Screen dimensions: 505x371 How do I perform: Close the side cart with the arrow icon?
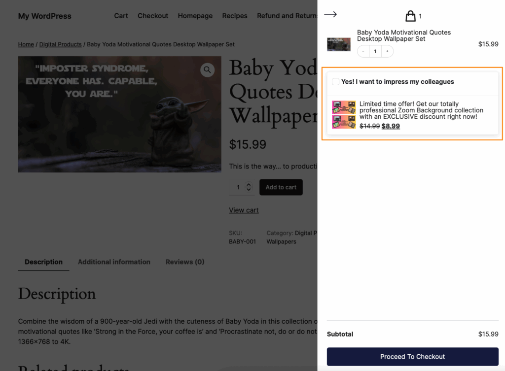tap(330, 14)
